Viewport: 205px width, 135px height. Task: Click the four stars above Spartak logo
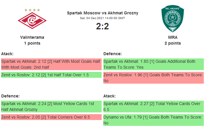click(x=32, y=10)
